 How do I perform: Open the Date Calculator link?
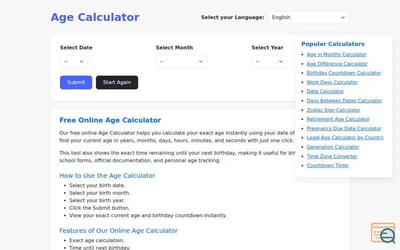325,91
